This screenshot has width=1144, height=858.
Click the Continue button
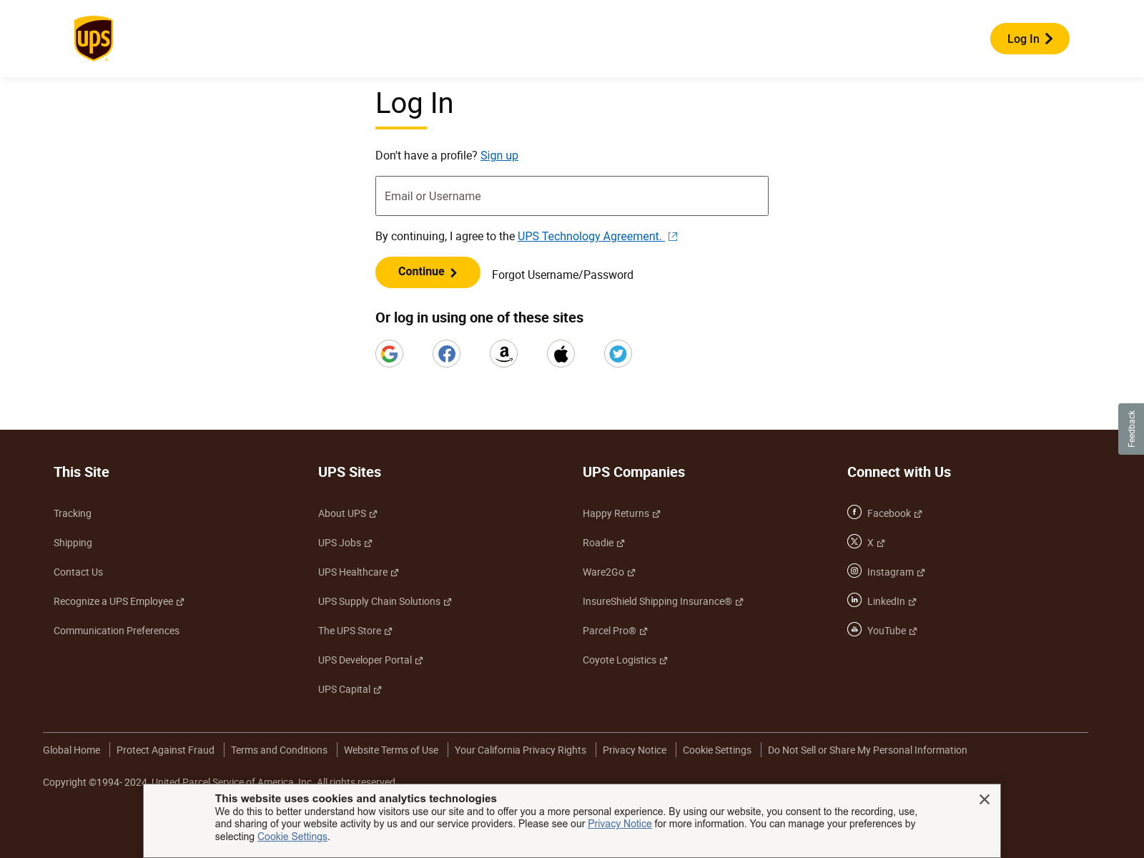[428, 272]
